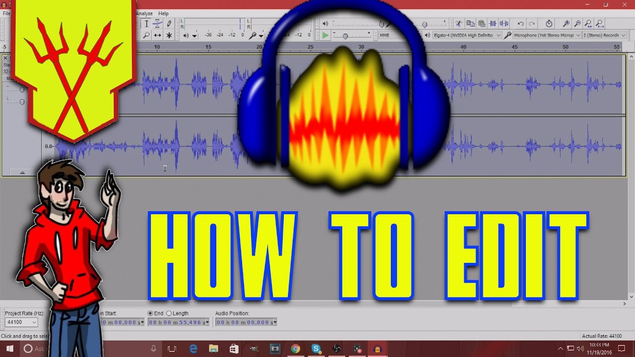Click the timeline ruler at 40 seconds
The height and width of the screenshot is (357, 635).
[x=463, y=47]
